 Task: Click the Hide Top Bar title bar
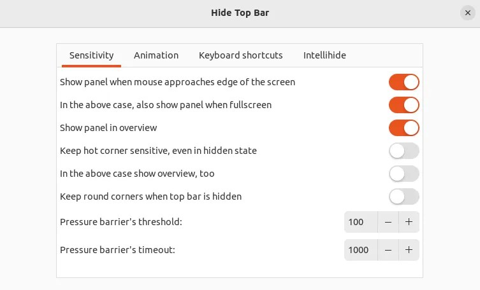click(x=240, y=13)
